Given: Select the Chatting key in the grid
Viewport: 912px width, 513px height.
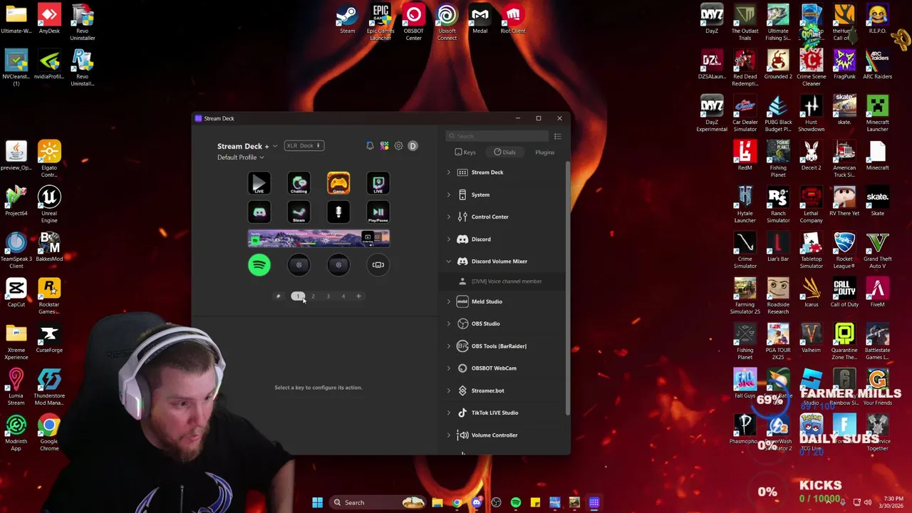Looking at the screenshot, I should [299, 184].
